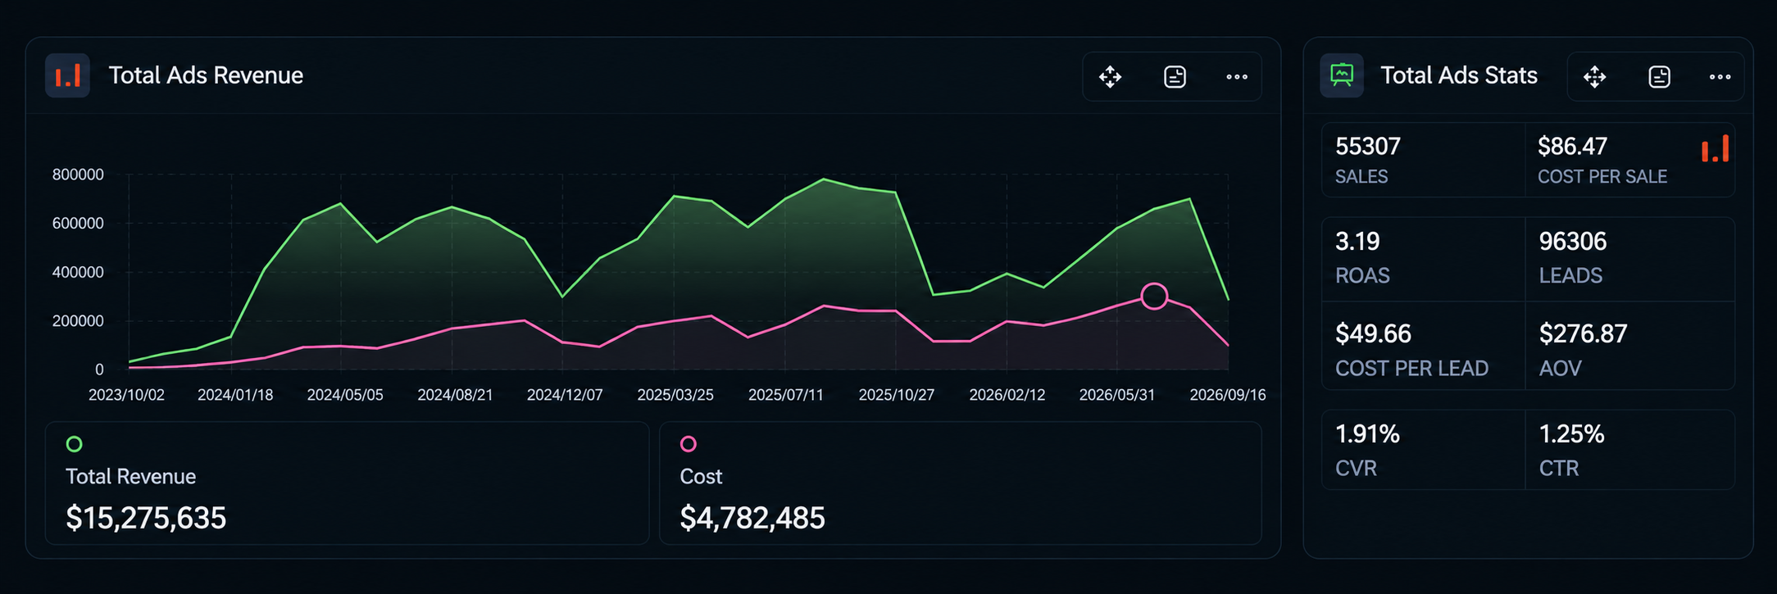Viewport: 1777px width, 594px height.
Task: Click the COST PER LEAD label
Action: pos(1411,369)
